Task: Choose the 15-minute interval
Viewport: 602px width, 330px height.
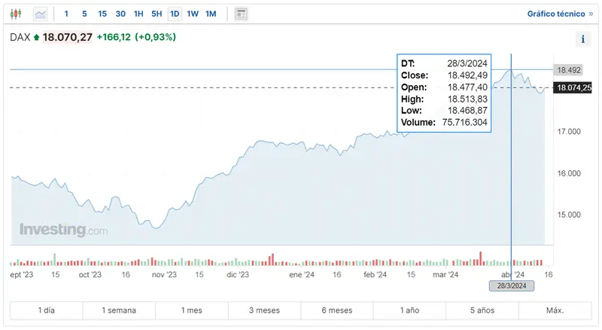Action: [x=102, y=14]
